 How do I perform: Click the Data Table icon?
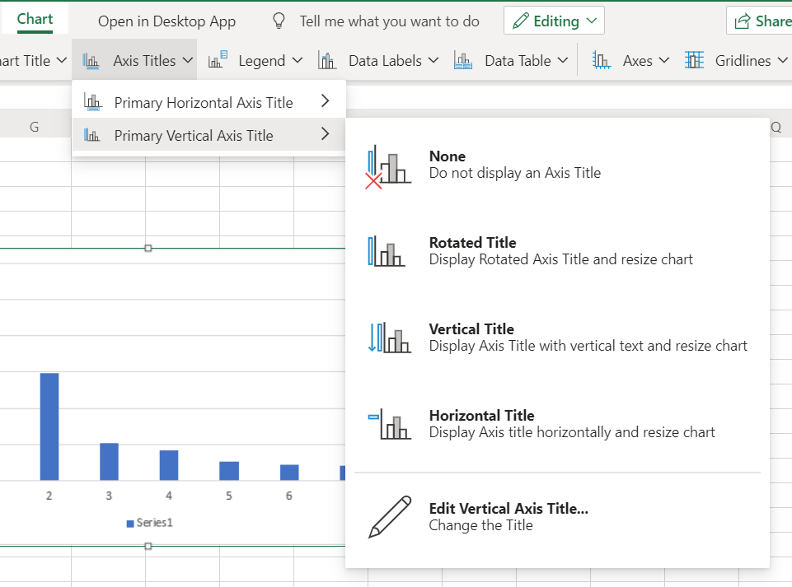click(x=462, y=59)
